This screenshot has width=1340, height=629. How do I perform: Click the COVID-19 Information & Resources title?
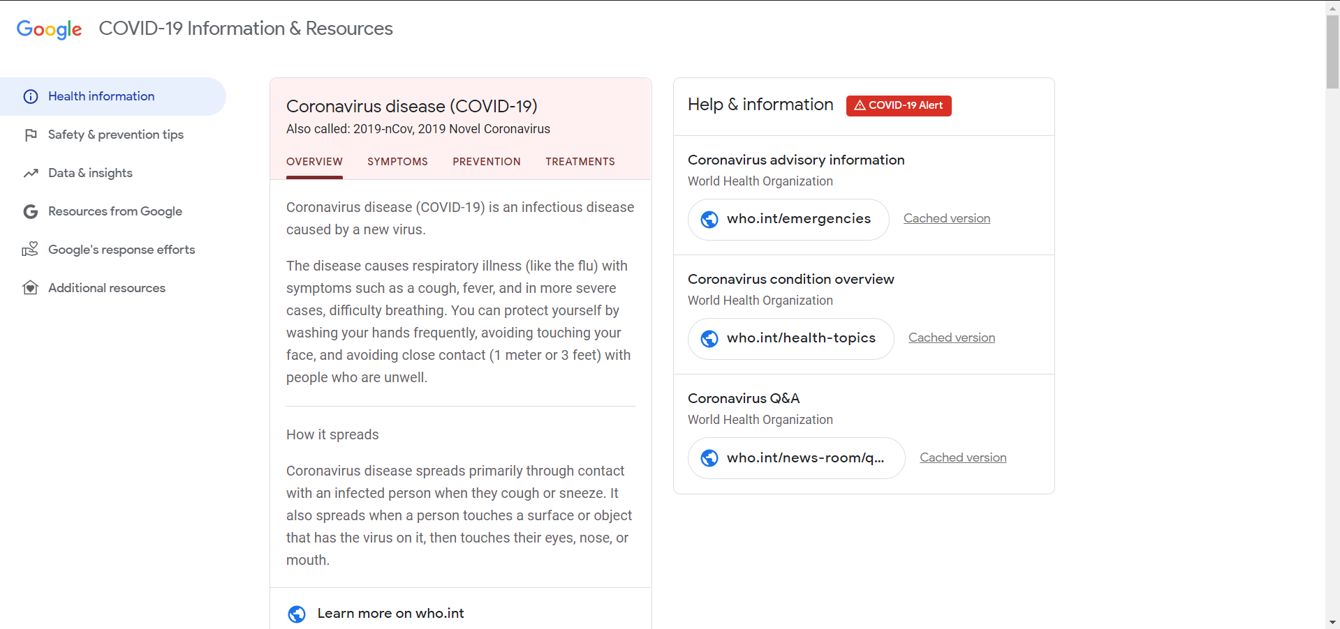(246, 29)
